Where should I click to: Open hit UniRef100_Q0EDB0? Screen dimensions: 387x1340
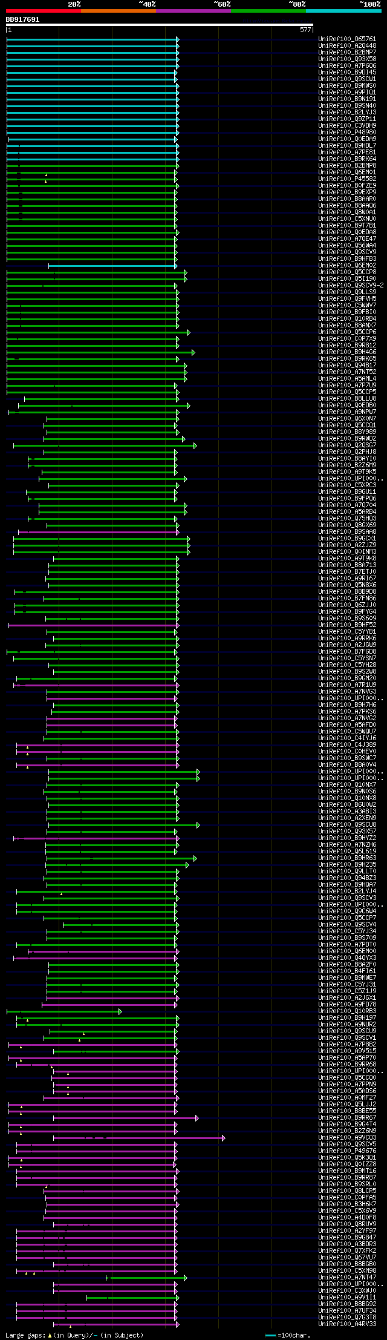coord(347,406)
